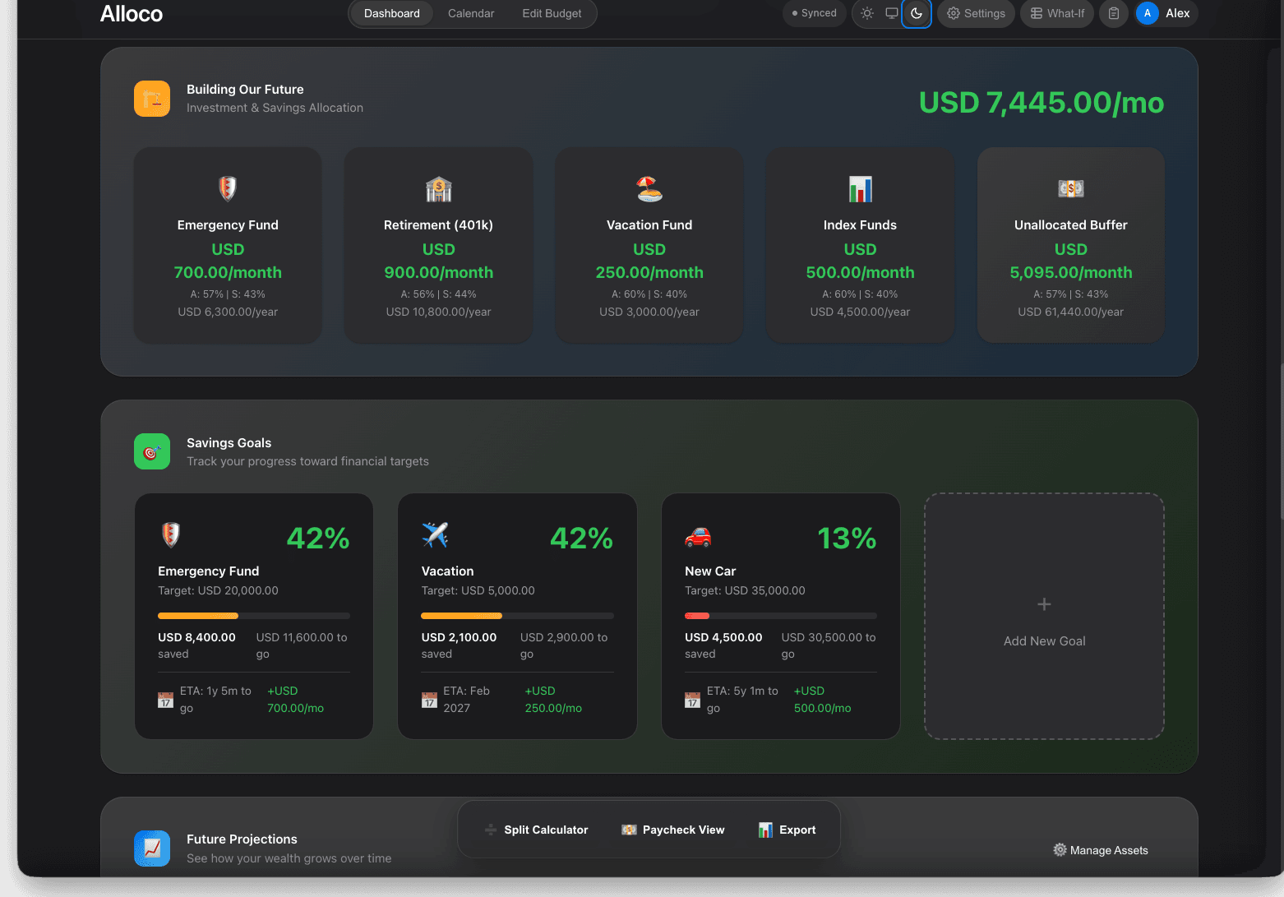
Task: Open Split Calculator
Action: 536,830
